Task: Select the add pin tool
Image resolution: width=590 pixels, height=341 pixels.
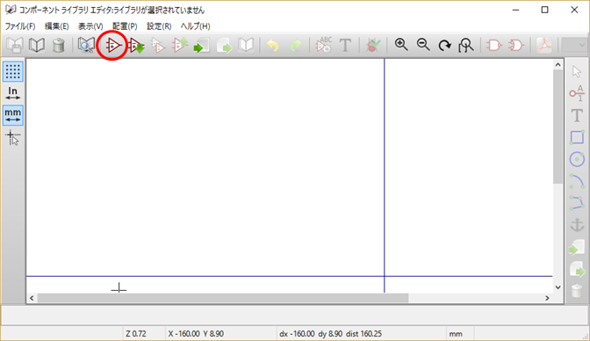Action: coord(577,93)
